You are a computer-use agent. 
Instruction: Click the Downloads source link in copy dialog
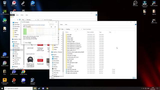click(x=36, y=25)
